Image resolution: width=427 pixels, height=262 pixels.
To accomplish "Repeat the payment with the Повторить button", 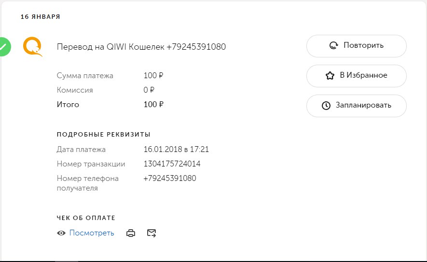I will tap(356, 46).
